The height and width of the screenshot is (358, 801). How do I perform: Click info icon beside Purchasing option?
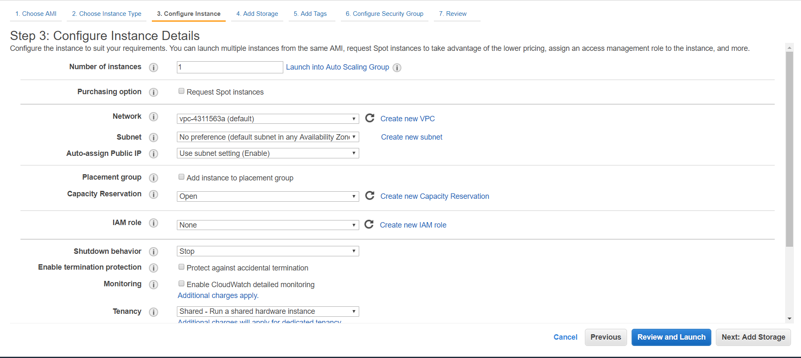tap(154, 92)
